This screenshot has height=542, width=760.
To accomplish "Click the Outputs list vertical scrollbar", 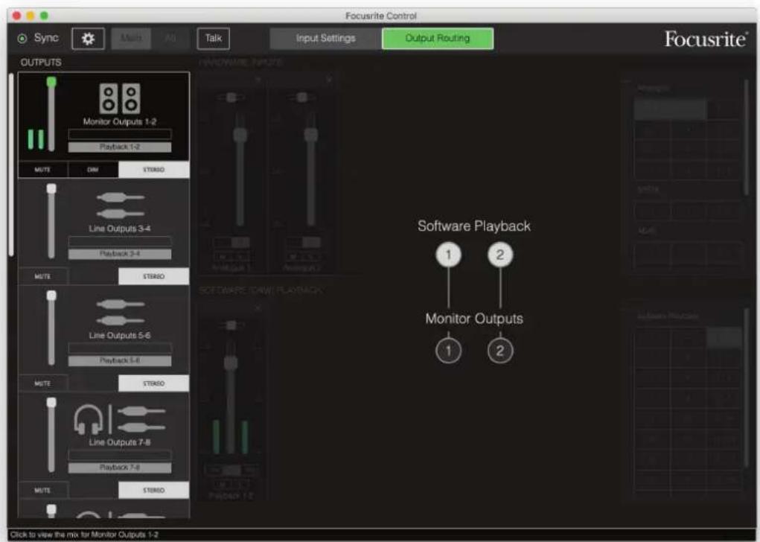I will click(11, 165).
